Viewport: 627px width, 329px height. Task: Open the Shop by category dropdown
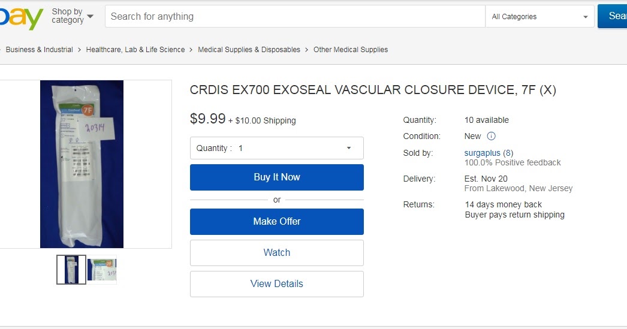point(72,16)
